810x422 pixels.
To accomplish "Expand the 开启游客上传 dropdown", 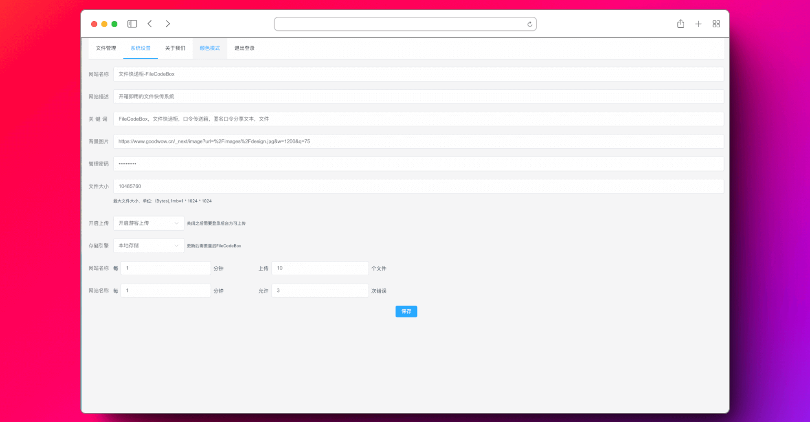I will click(149, 223).
